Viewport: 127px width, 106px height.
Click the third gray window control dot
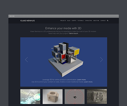click(14, 16)
